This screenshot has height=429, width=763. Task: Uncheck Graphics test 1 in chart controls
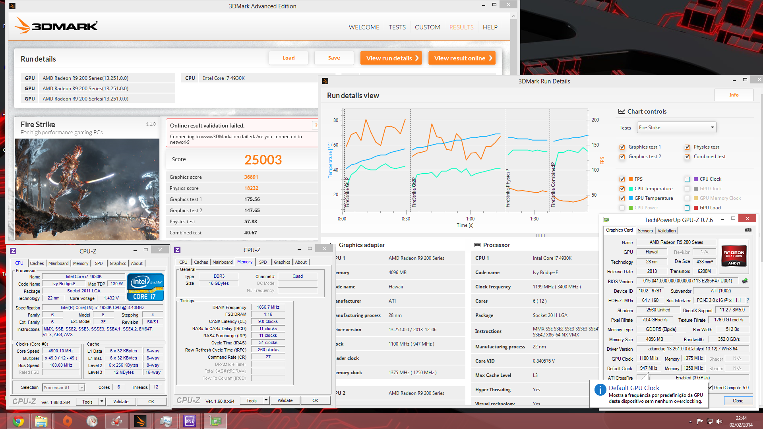click(622, 147)
